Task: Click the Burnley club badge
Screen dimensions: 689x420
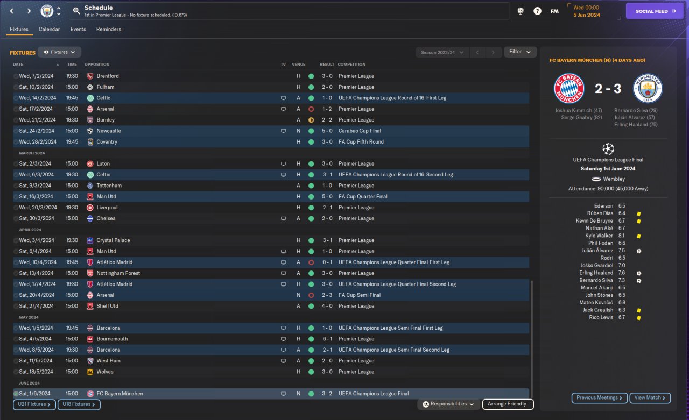Action: pos(90,120)
